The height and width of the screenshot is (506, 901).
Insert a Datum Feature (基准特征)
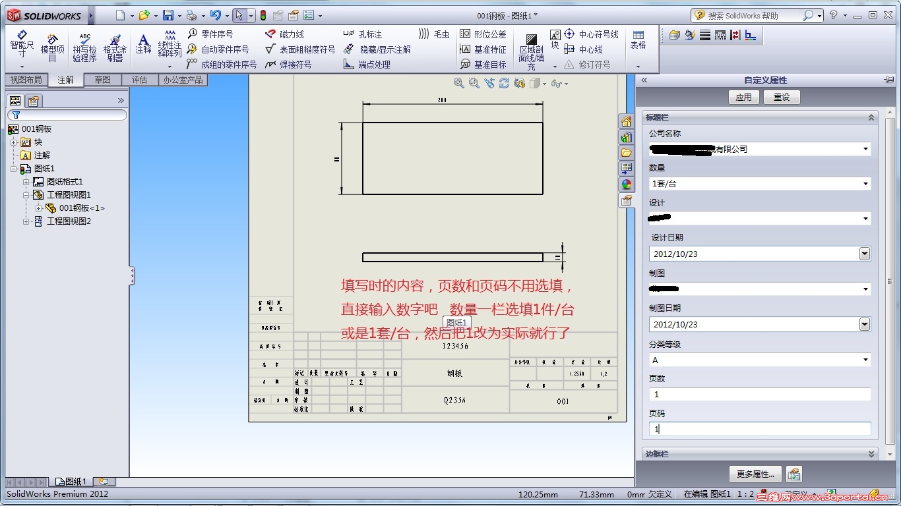pos(483,49)
